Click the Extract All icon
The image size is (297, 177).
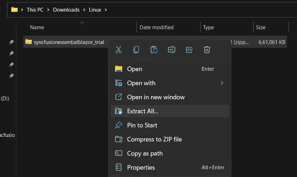(119, 111)
